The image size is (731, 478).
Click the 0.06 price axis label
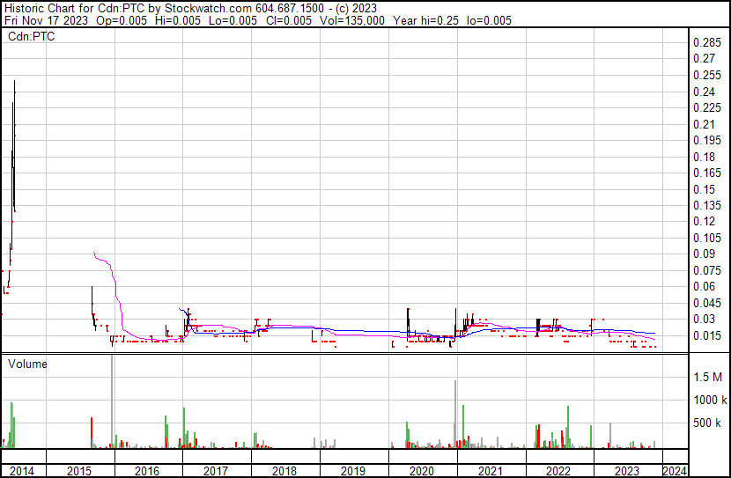pos(704,286)
